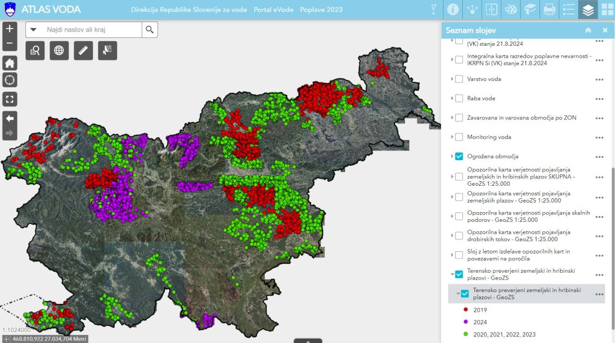Expand the Raba vode layer group

pyautogui.click(x=452, y=98)
